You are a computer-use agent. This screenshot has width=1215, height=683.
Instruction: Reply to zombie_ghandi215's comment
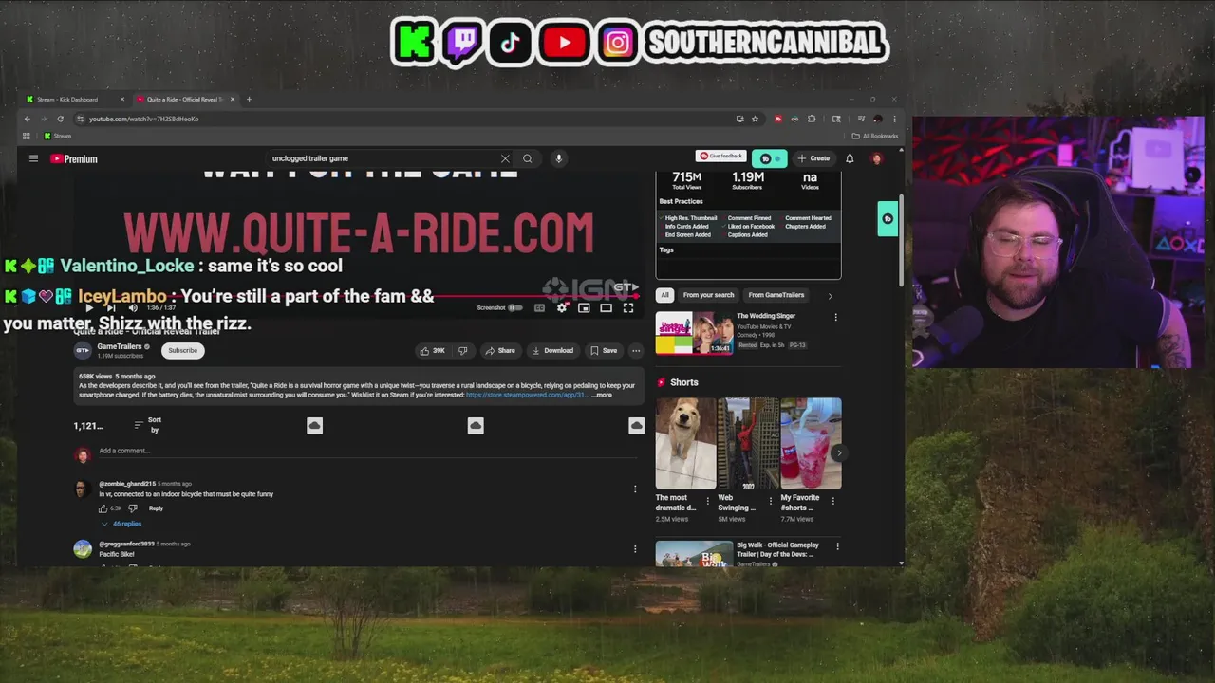point(156,508)
